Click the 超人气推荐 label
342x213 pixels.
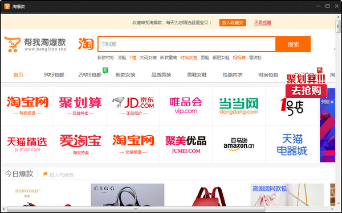[x=62, y=175]
